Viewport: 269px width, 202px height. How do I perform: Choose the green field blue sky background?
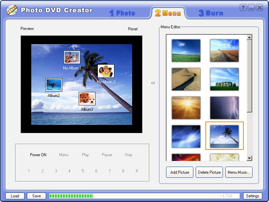(x=186, y=50)
